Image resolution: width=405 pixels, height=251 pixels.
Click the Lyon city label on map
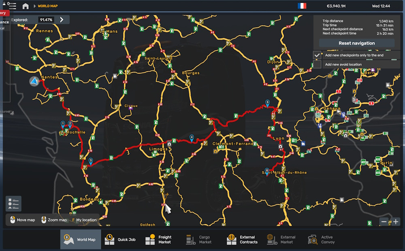(279, 139)
